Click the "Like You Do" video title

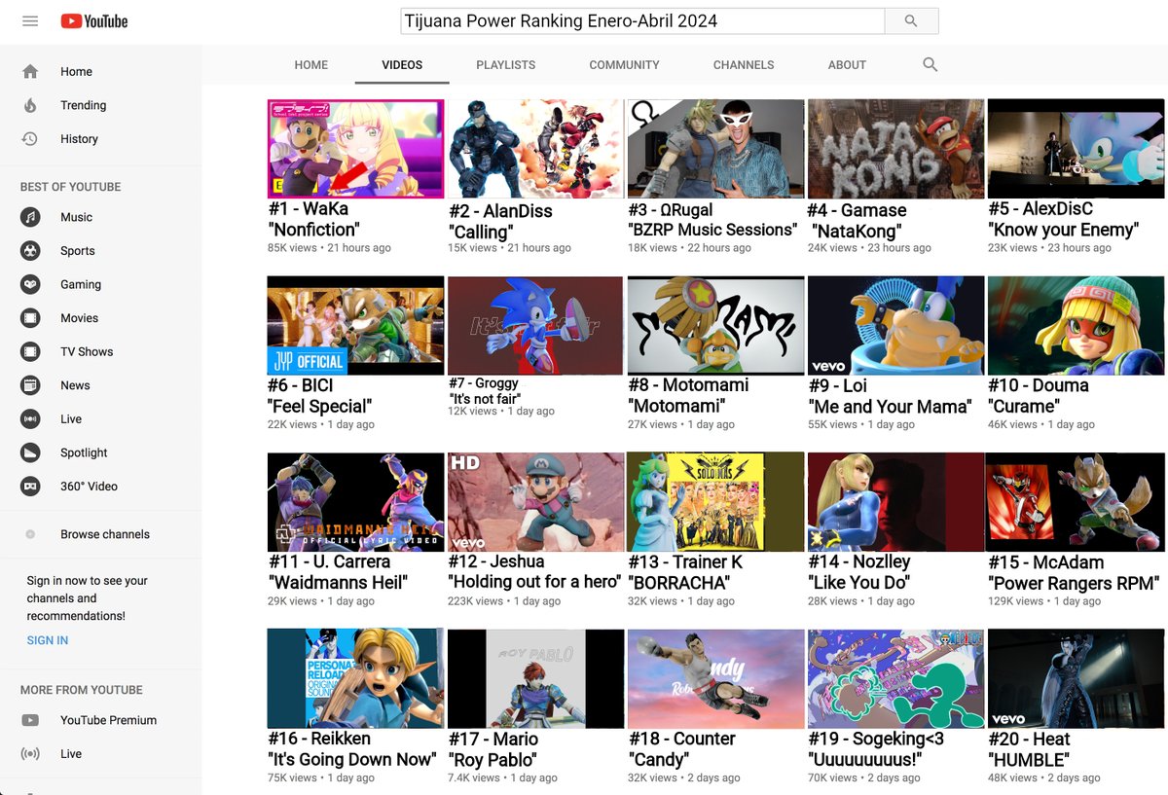(858, 583)
